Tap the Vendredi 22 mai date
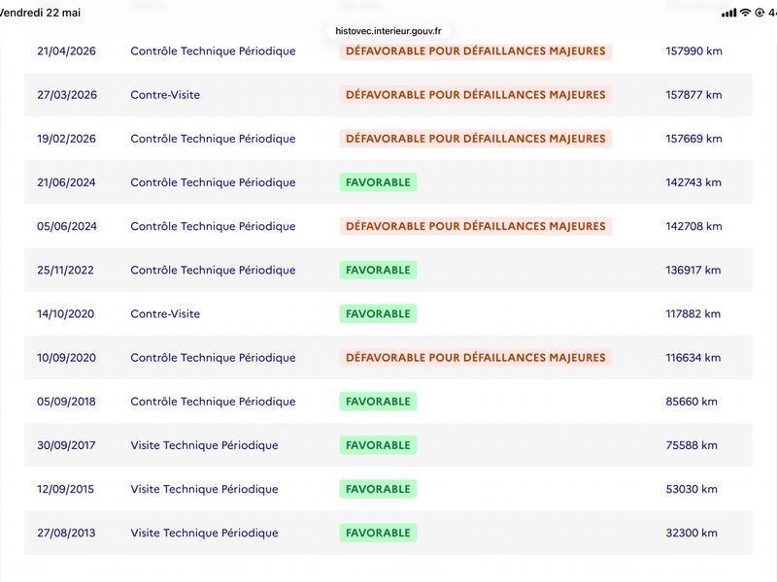Image resolution: width=777 pixels, height=582 pixels. 40,13
